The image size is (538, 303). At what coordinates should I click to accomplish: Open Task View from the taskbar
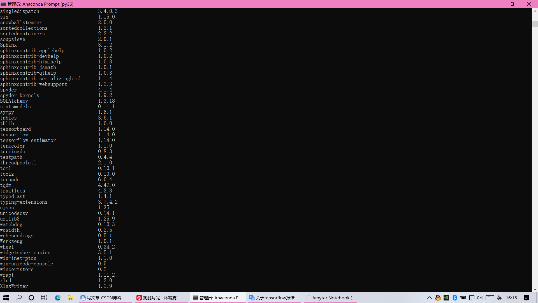click(x=44, y=298)
